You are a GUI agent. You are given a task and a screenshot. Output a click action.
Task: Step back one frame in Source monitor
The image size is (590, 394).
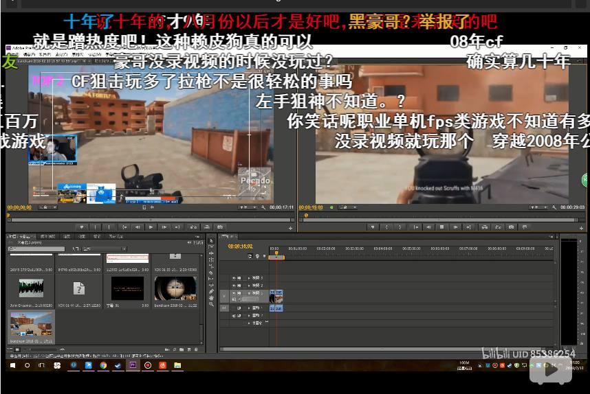138,227
